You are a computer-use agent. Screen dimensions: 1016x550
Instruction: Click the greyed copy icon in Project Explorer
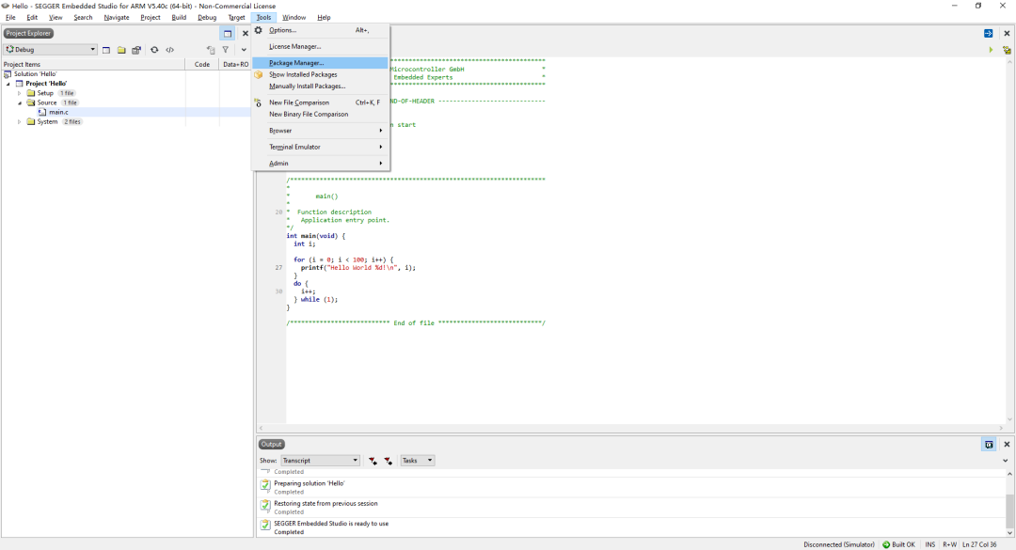[x=210, y=50]
